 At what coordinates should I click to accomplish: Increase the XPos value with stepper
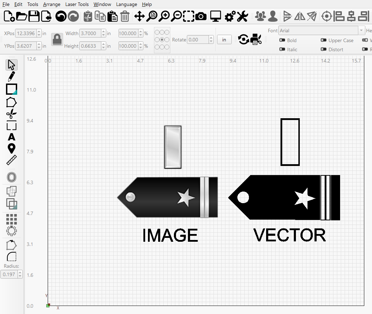pyautogui.click(x=39, y=32)
